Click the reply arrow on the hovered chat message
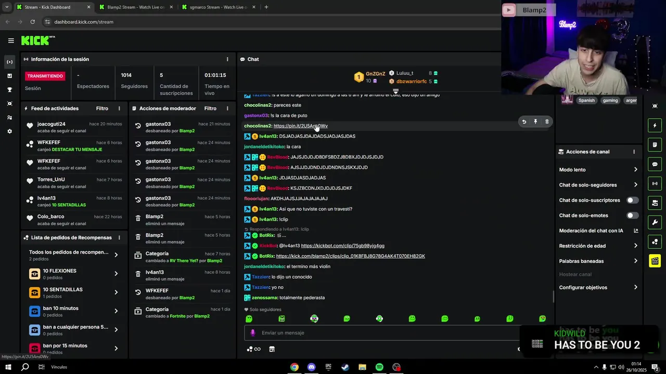The height and width of the screenshot is (374, 666). pos(524,122)
